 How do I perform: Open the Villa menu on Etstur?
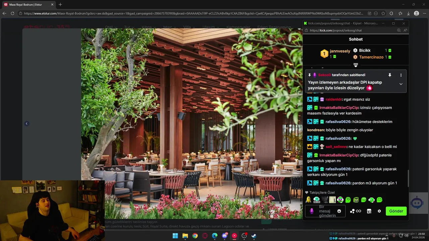pyautogui.click(x=189, y=27)
